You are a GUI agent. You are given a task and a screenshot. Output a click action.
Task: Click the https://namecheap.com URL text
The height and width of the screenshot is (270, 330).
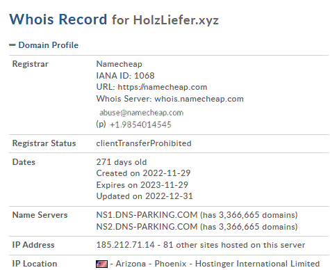[163, 87]
